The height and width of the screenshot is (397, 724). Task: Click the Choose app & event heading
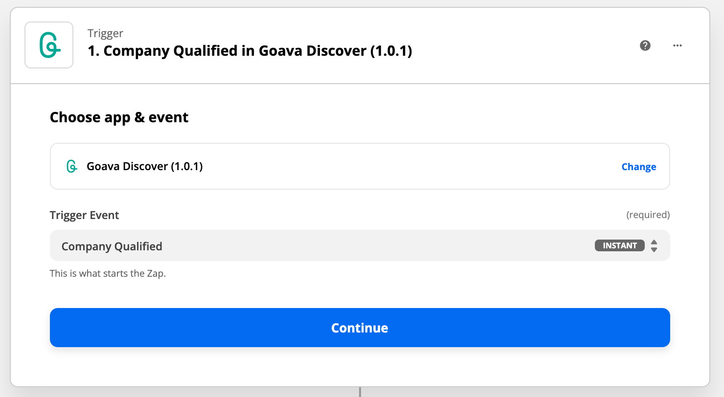(x=119, y=117)
